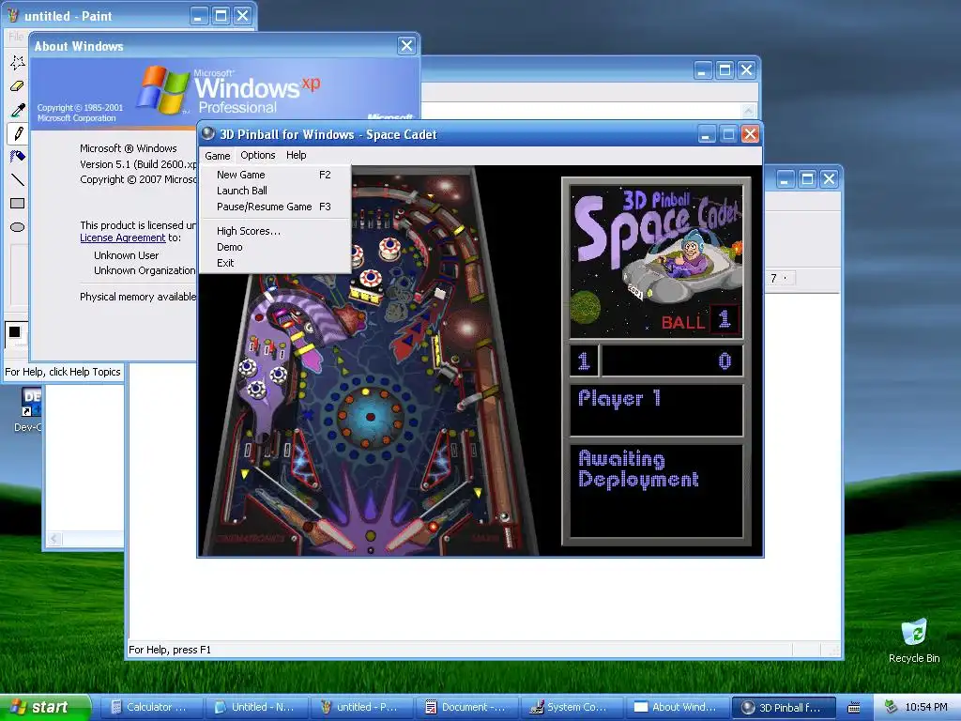Open the License Agreement link
Image resolution: width=961 pixels, height=721 pixels.
click(123, 238)
